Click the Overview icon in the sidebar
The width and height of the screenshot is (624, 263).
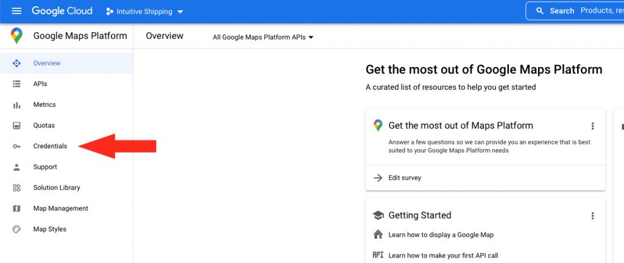click(x=16, y=63)
